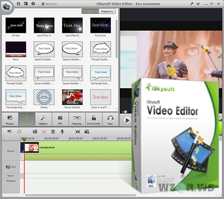This screenshot has height=199, width=224.
Task: Open the Переход transitions tab
Action: click(x=77, y=119)
